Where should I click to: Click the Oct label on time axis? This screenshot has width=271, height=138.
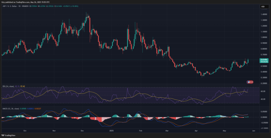(x=25, y=131)
